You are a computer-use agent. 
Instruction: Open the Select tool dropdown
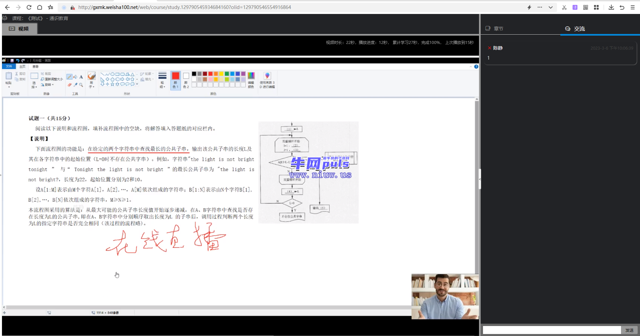pos(34,85)
